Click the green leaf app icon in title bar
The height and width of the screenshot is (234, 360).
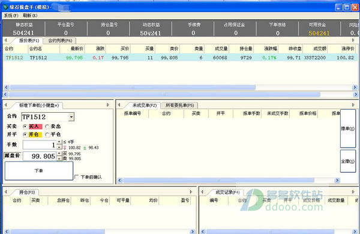click(x=5, y=7)
